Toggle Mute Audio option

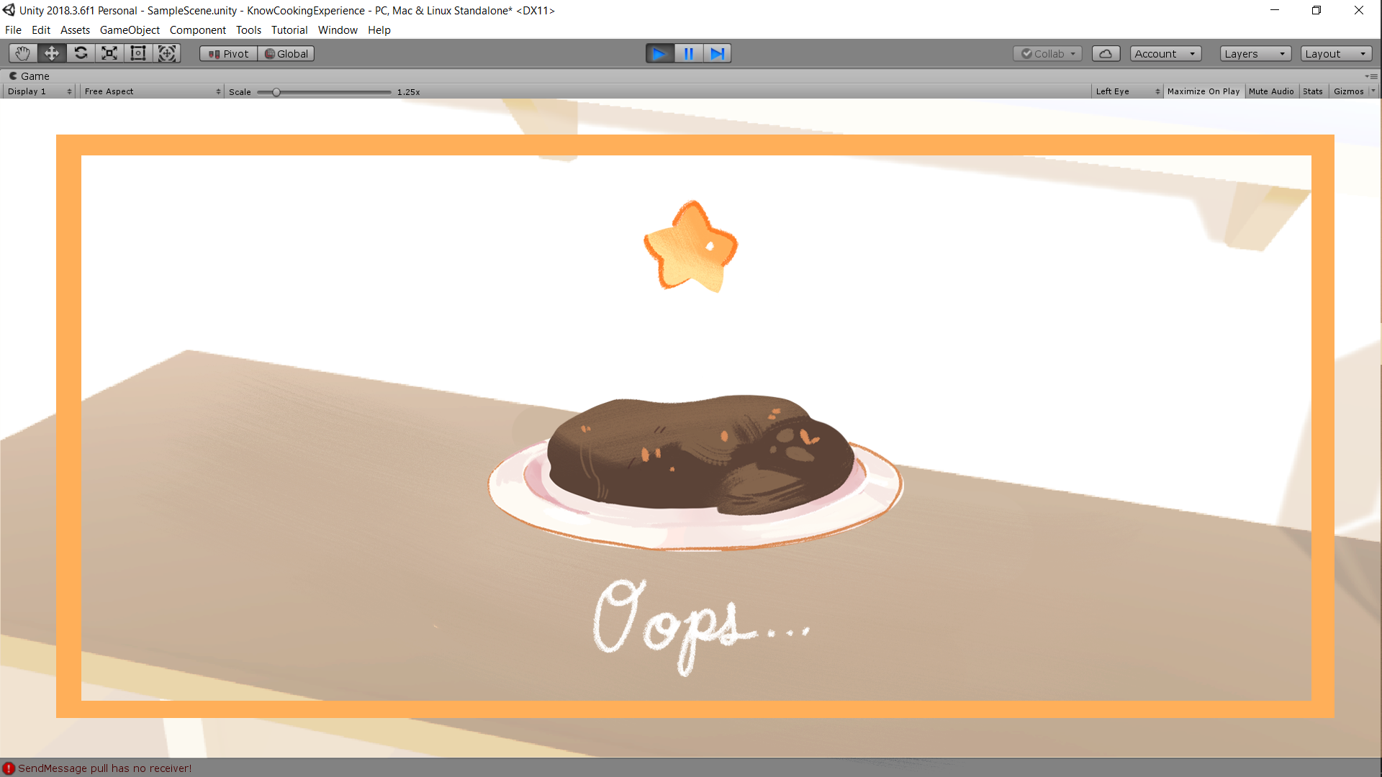[1270, 91]
